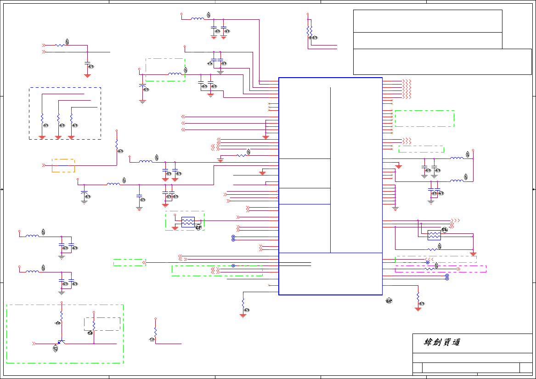Select the horizontal resistor at the top-left input ports

60,45
